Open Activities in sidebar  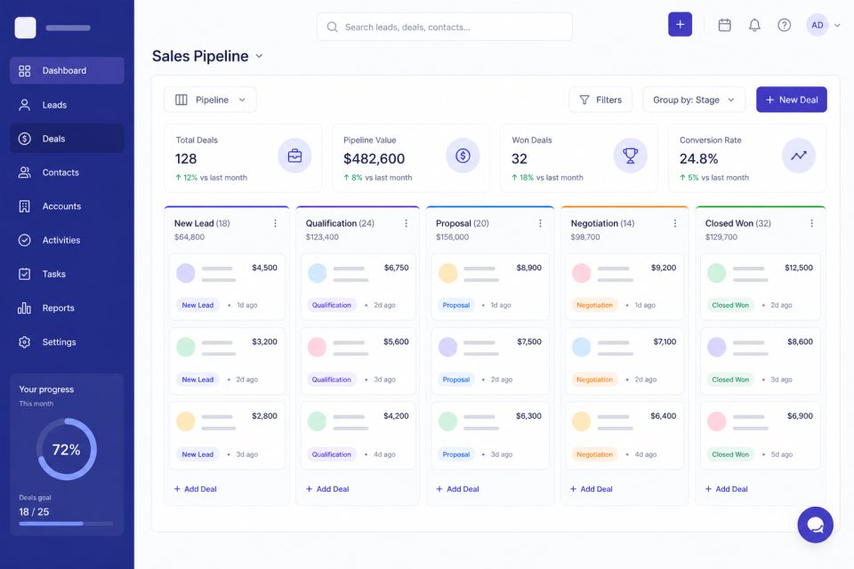67,240
